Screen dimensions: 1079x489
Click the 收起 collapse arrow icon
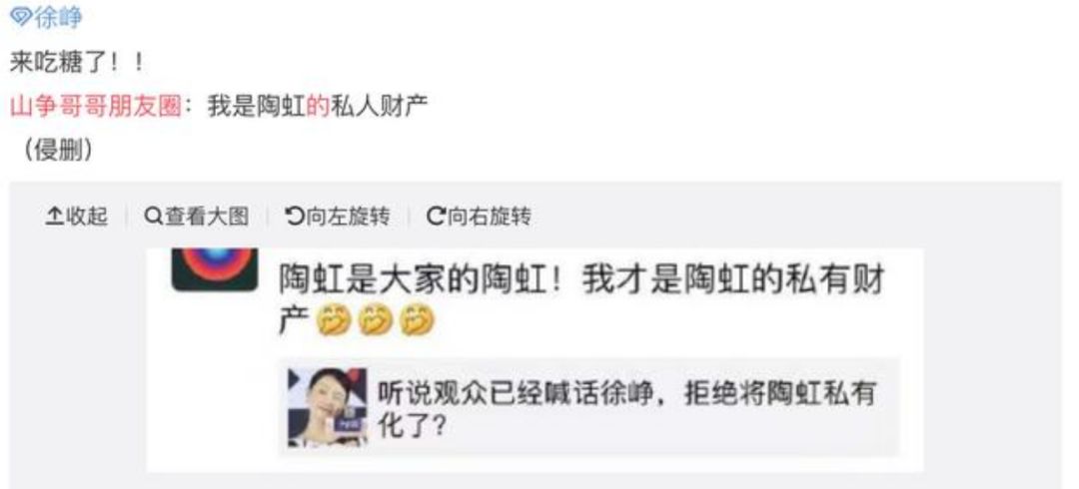pyautogui.click(x=54, y=218)
